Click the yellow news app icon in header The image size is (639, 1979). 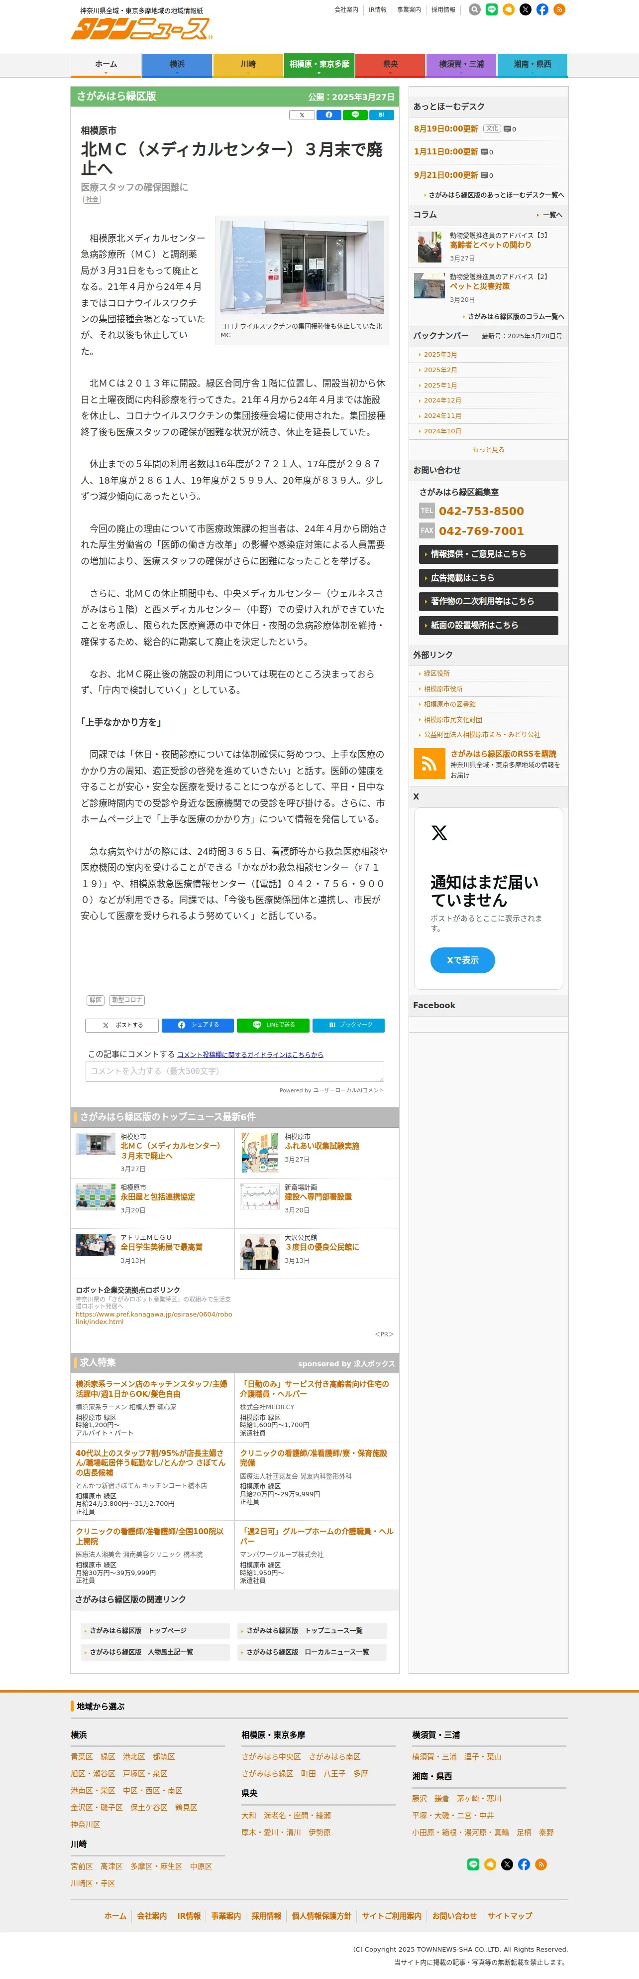509,10
